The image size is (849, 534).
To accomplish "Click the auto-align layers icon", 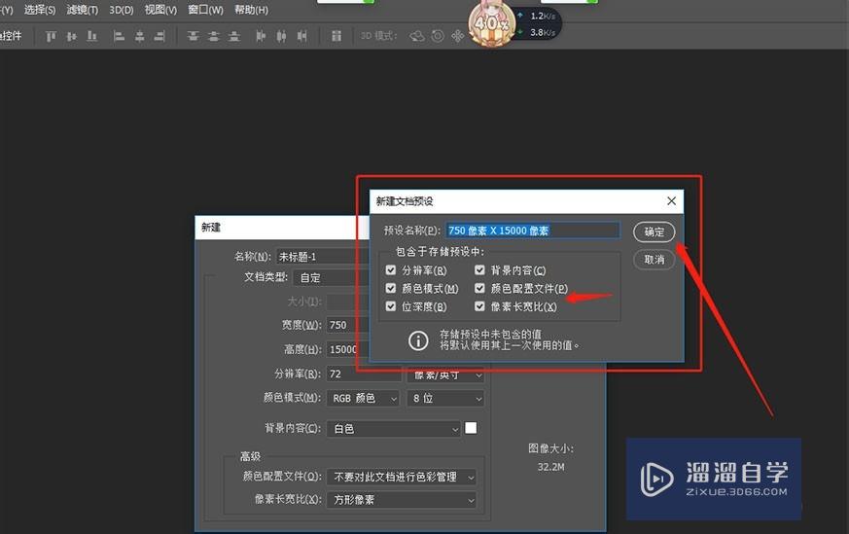I will [x=336, y=36].
